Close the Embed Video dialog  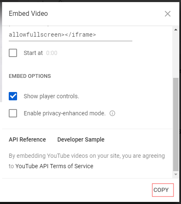[168, 14]
